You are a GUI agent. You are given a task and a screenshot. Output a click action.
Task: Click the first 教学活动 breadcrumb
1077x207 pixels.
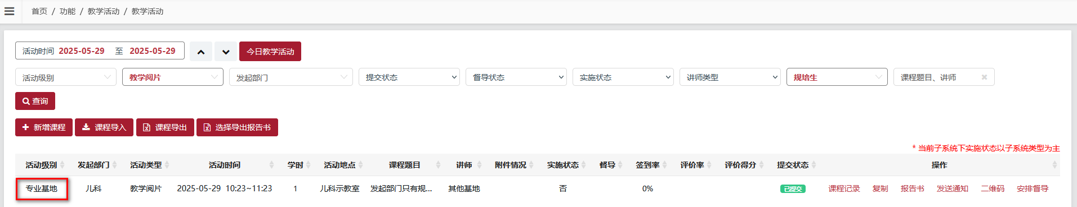pos(104,11)
